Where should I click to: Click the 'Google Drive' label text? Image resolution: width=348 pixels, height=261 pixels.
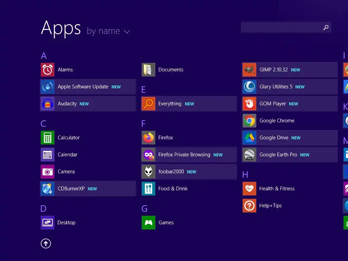(x=274, y=138)
